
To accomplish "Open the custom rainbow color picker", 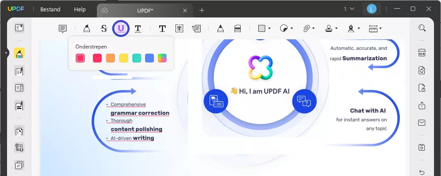I will (x=162, y=58).
